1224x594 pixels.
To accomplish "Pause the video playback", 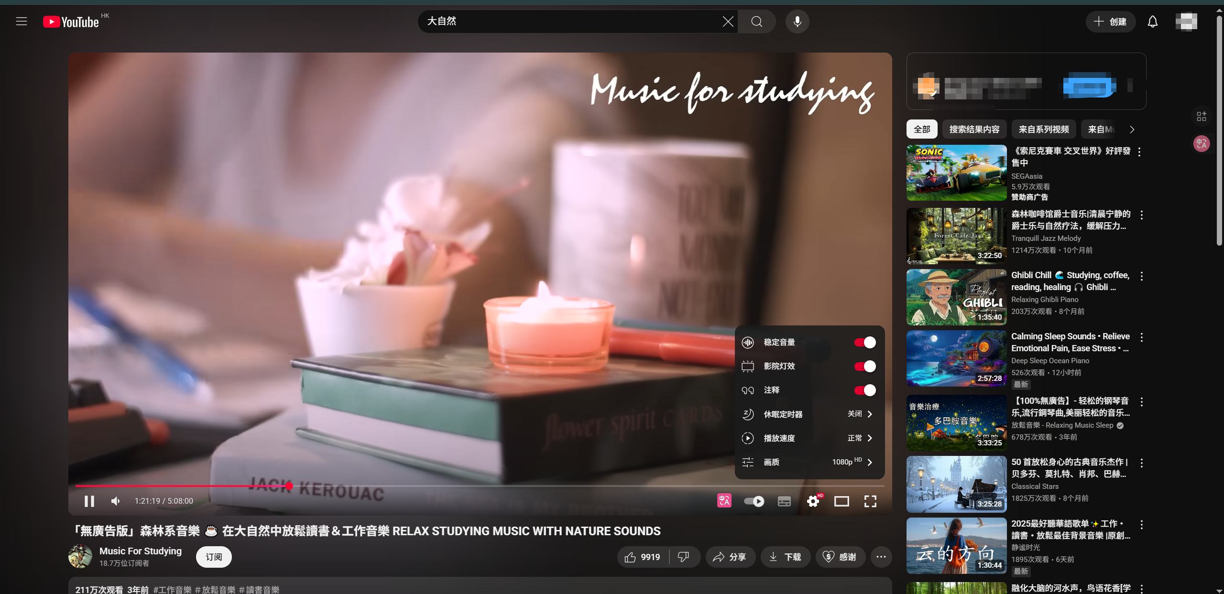I will [x=89, y=501].
